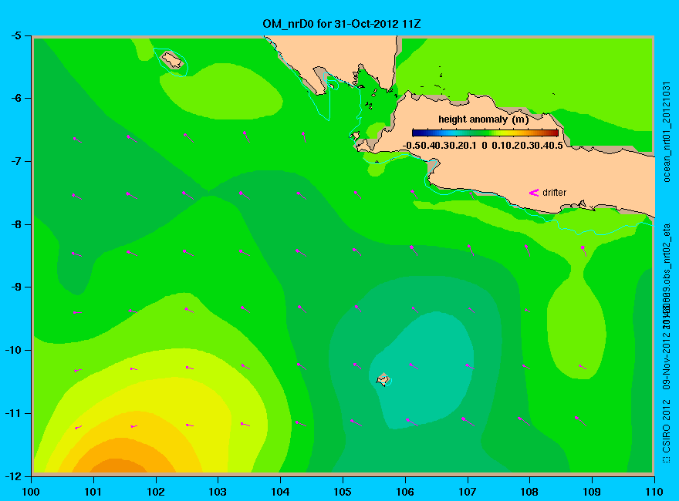Click the '-5' latitude axis label
679x501 pixels.
click(x=16, y=35)
